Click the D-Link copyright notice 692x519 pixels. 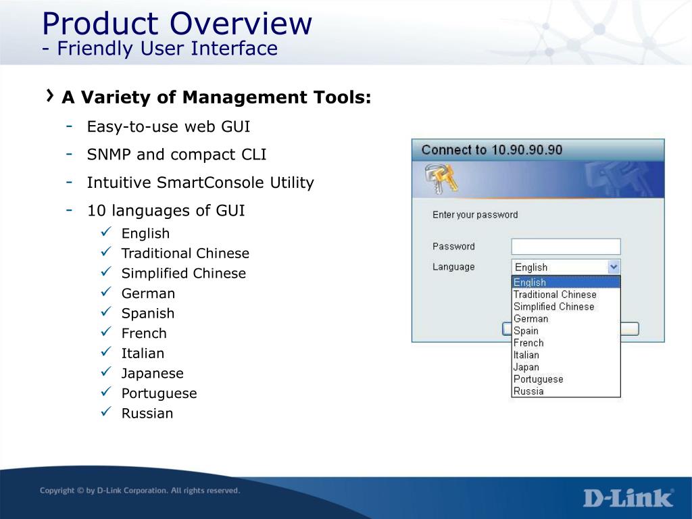[x=140, y=491]
